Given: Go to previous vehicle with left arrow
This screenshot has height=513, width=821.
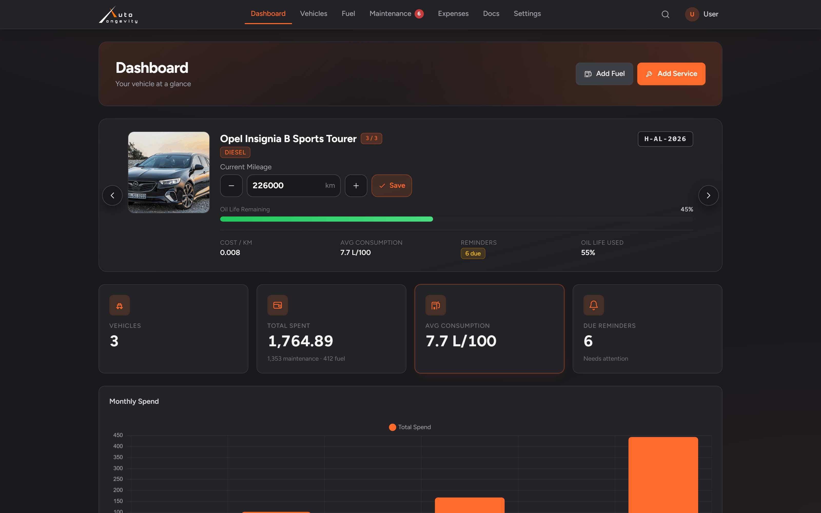Looking at the screenshot, I should [112, 195].
